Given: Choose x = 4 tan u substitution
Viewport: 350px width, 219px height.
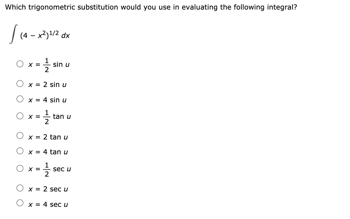Looking at the screenshot, I should [x=20, y=151].
